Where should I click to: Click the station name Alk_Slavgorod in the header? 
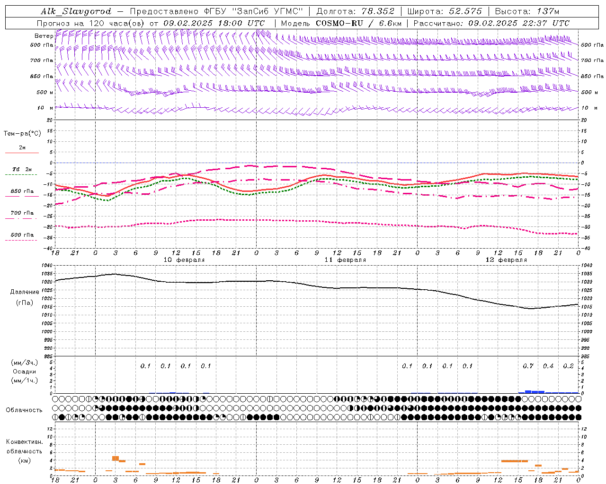click(x=76, y=11)
